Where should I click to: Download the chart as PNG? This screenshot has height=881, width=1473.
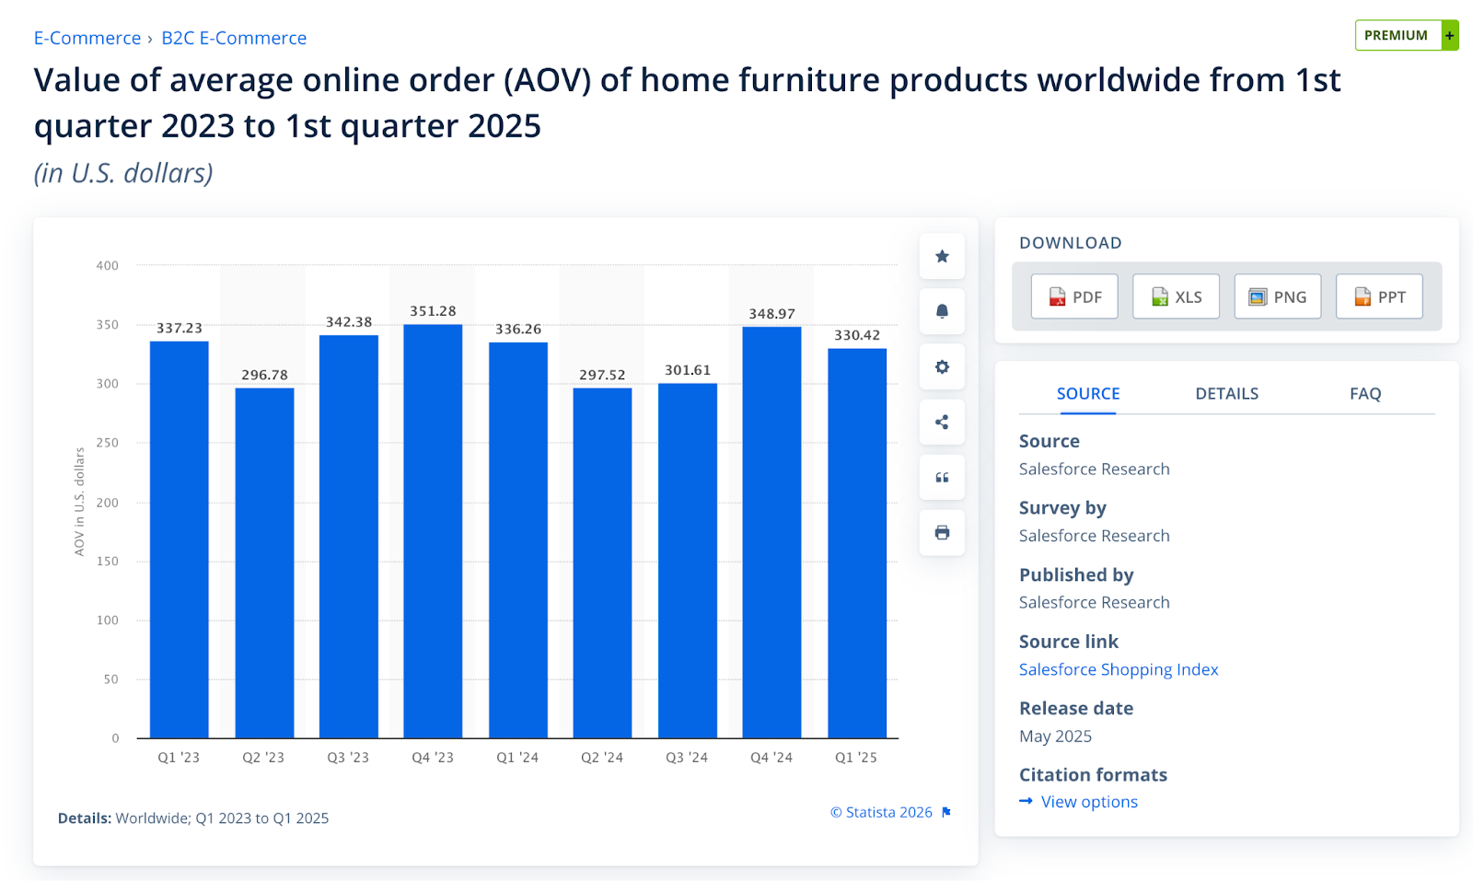1277,296
